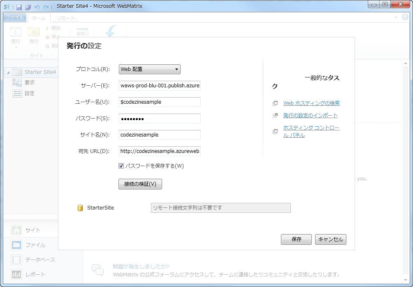Screen dimensions: 413x287
Task: Open the サイト workspace
Action: click(x=31, y=230)
